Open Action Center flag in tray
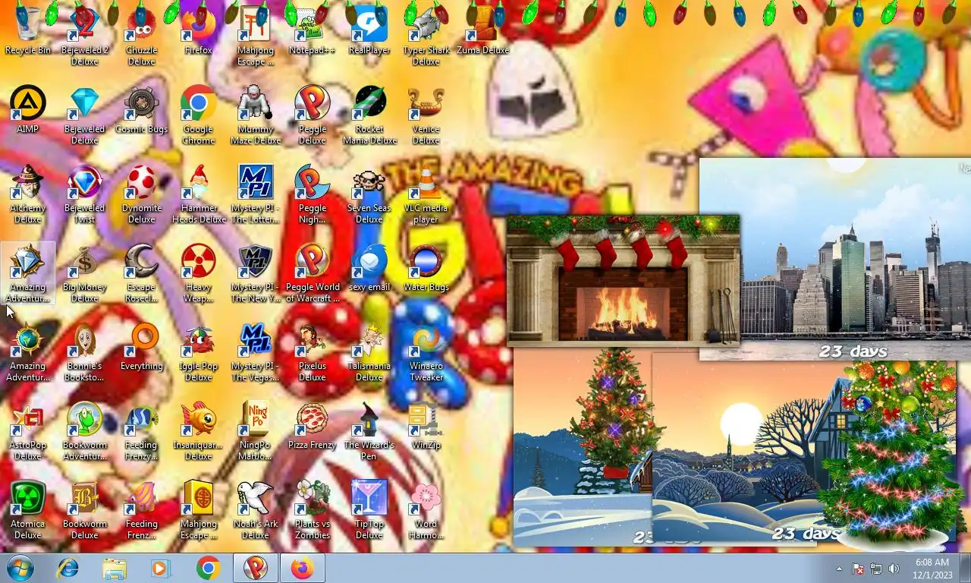Image resolution: width=971 pixels, height=583 pixels. coord(858,569)
